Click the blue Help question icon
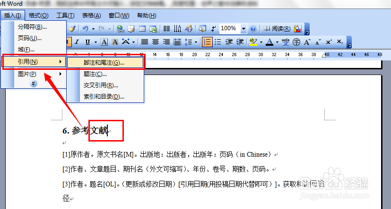 [253, 29]
